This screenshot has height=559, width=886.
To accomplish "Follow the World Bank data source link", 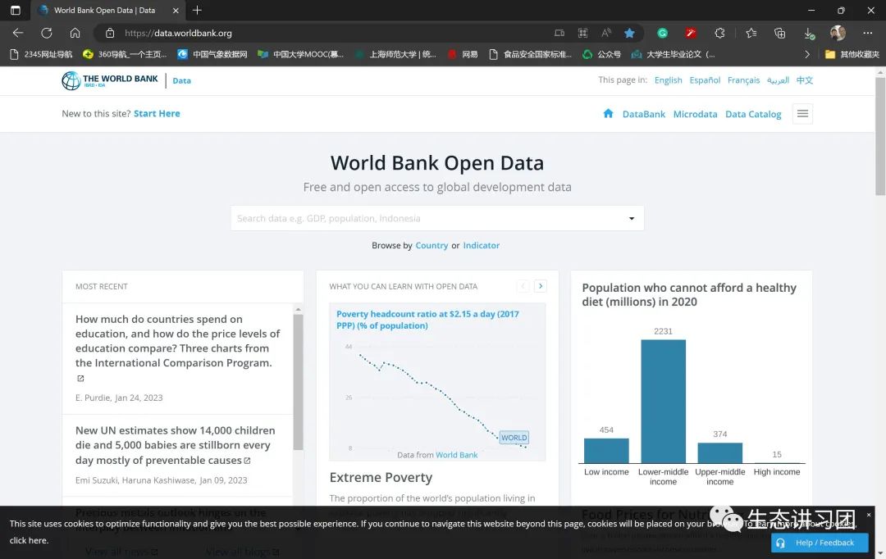I will (x=457, y=455).
